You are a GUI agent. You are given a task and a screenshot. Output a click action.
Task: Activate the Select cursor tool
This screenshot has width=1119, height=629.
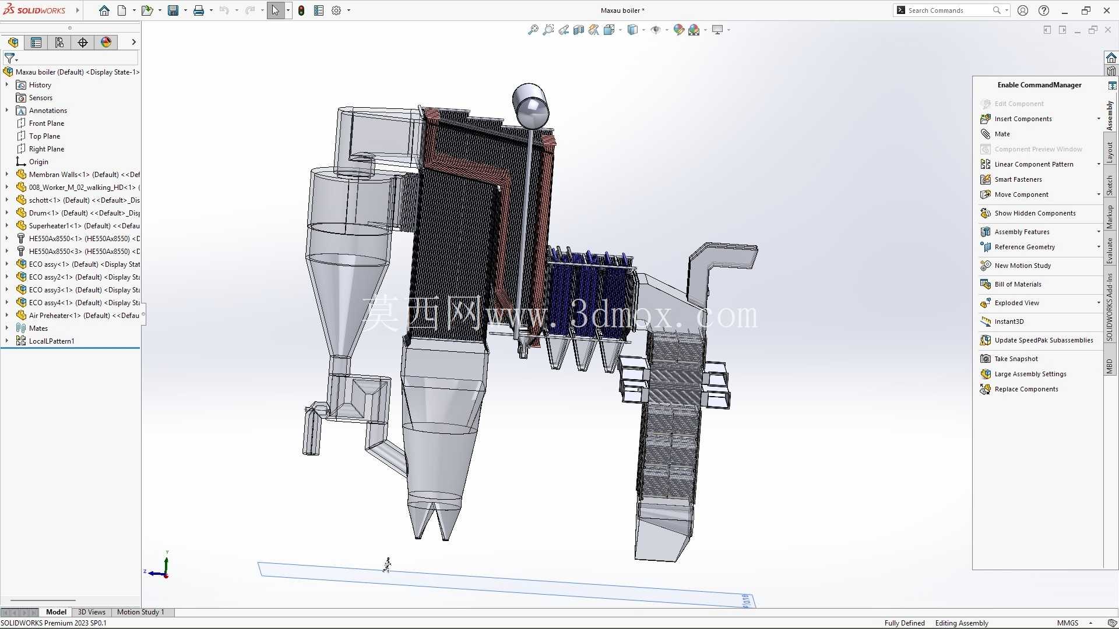(x=275, y=10)
